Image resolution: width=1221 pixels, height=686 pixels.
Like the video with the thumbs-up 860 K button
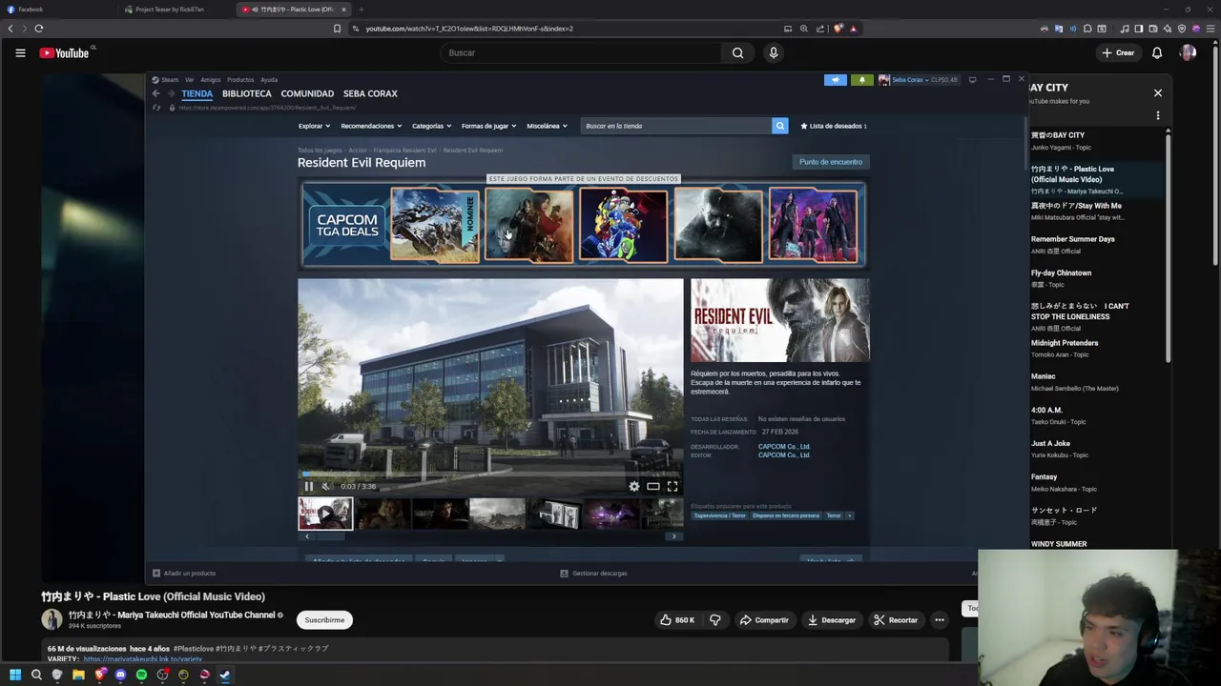677,620
